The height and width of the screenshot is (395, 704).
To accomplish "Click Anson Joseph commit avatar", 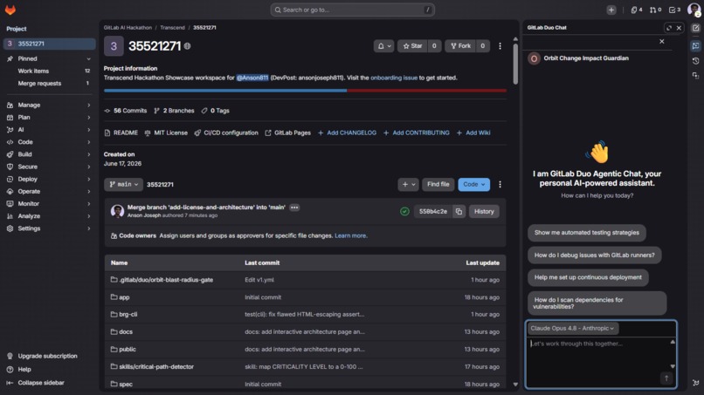I will [x=117, y=211].
